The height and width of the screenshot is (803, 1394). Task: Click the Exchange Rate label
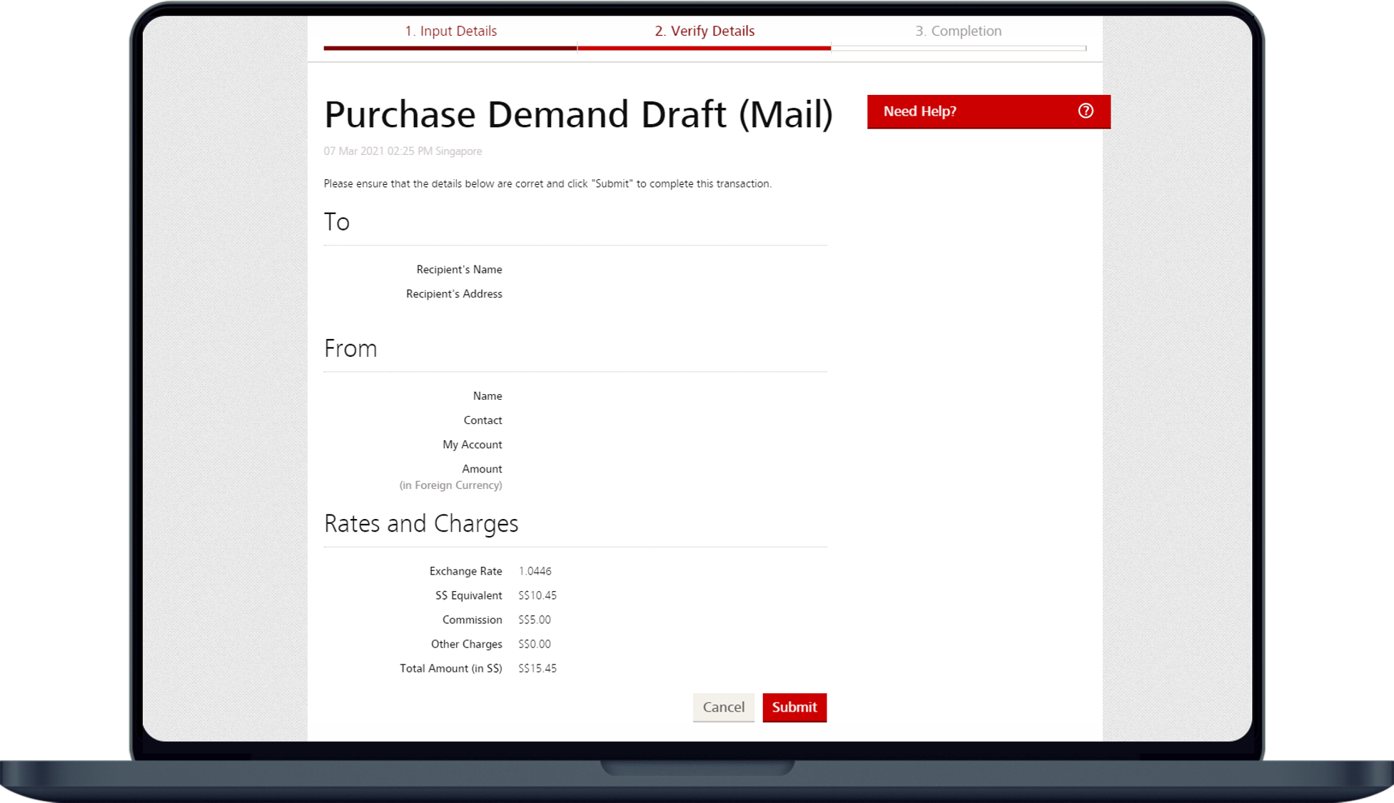point(465,571)
